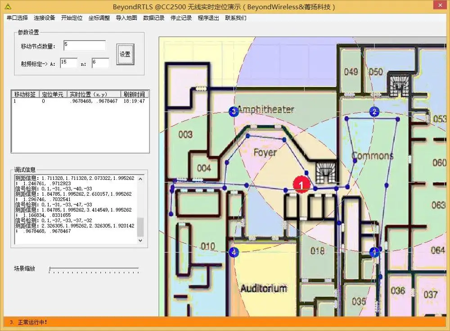Click the 定位单元 column header
Viewport: 450px width, 331px height.
point(53,94)
